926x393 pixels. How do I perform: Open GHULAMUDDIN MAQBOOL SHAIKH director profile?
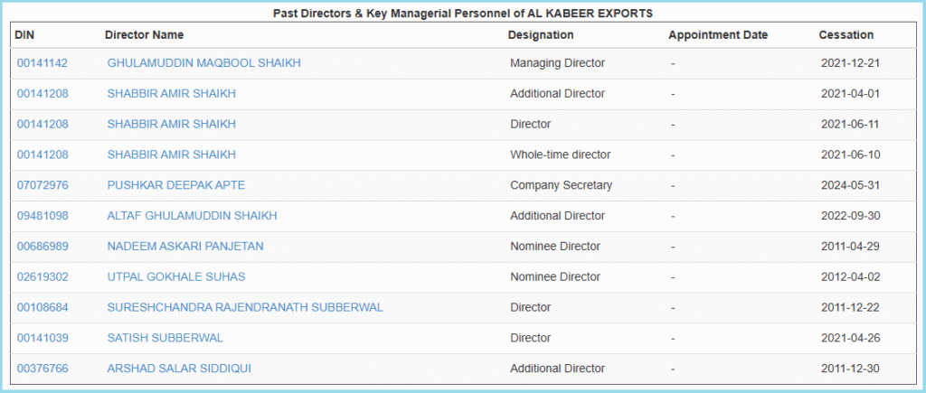[203, 63]
